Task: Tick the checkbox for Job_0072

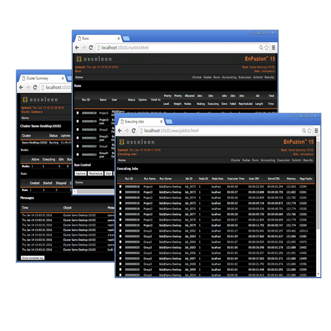Action: click(120, 187)
